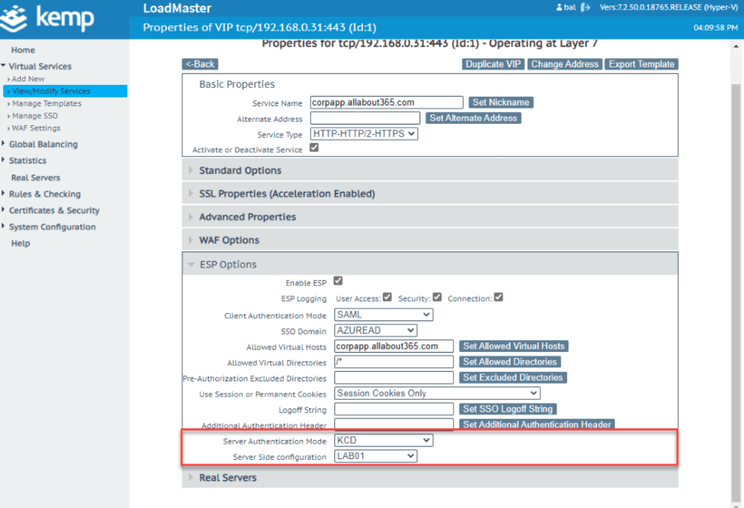Open Help in the sidebar
The image size is (744, 508).
[20, 243]
